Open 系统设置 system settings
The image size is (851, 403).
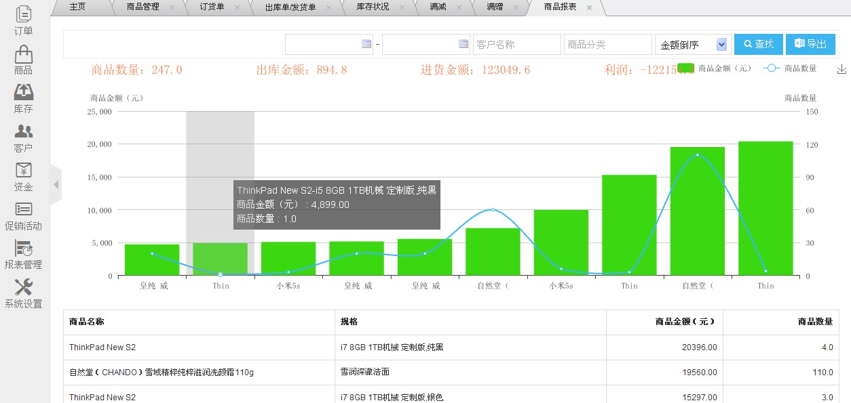coord(23,293)
